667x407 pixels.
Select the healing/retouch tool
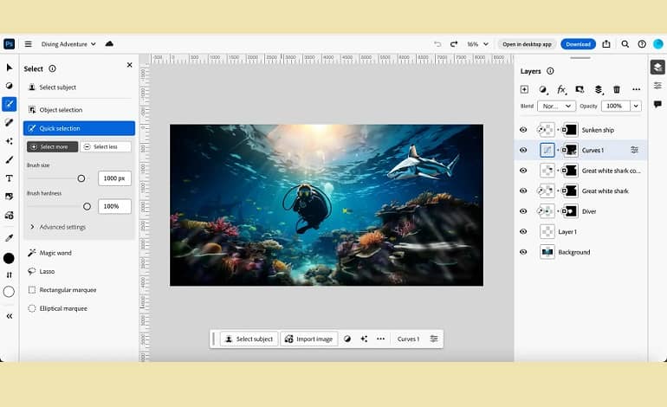click(x=9, y=122)
